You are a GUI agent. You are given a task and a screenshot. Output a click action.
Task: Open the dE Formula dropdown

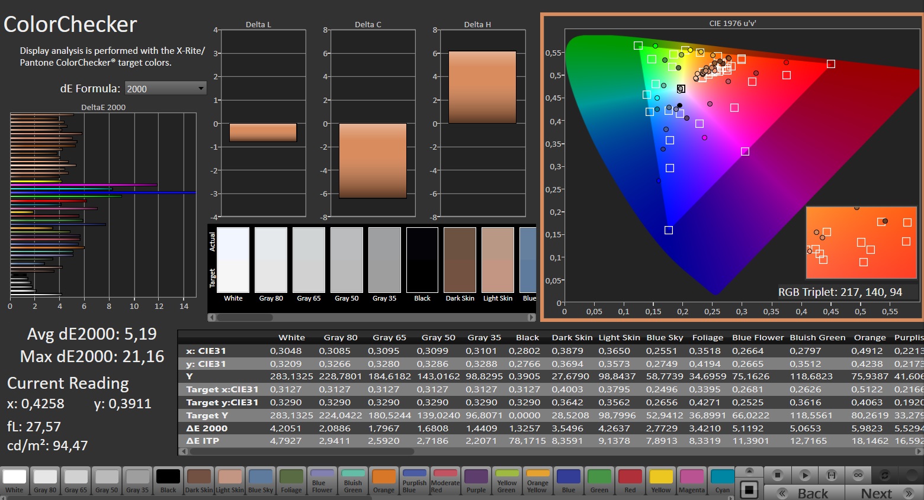tap(165, 89)
